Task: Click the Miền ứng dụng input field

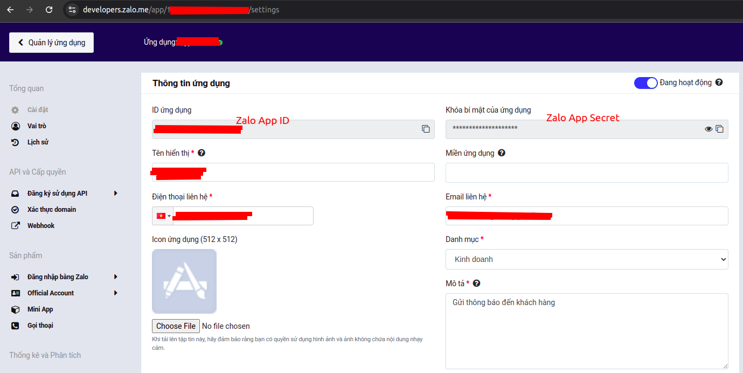Action: tap(586, 172)
